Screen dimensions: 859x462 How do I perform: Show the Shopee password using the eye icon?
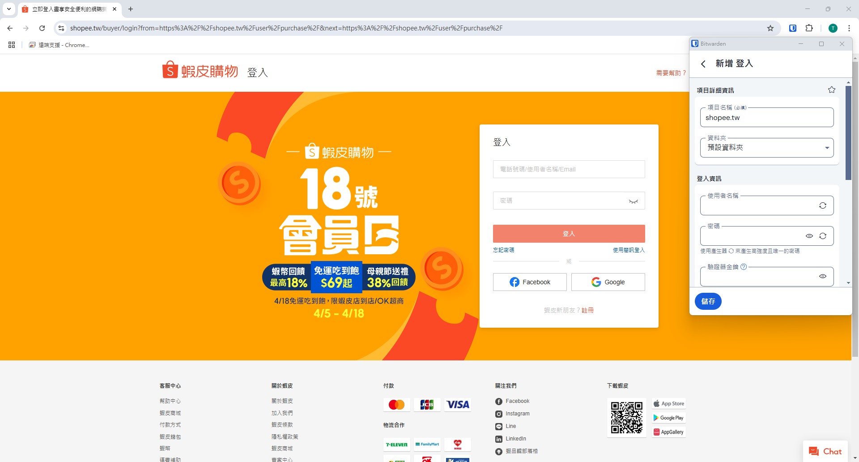pyautogui.click(x=633, y=201)
